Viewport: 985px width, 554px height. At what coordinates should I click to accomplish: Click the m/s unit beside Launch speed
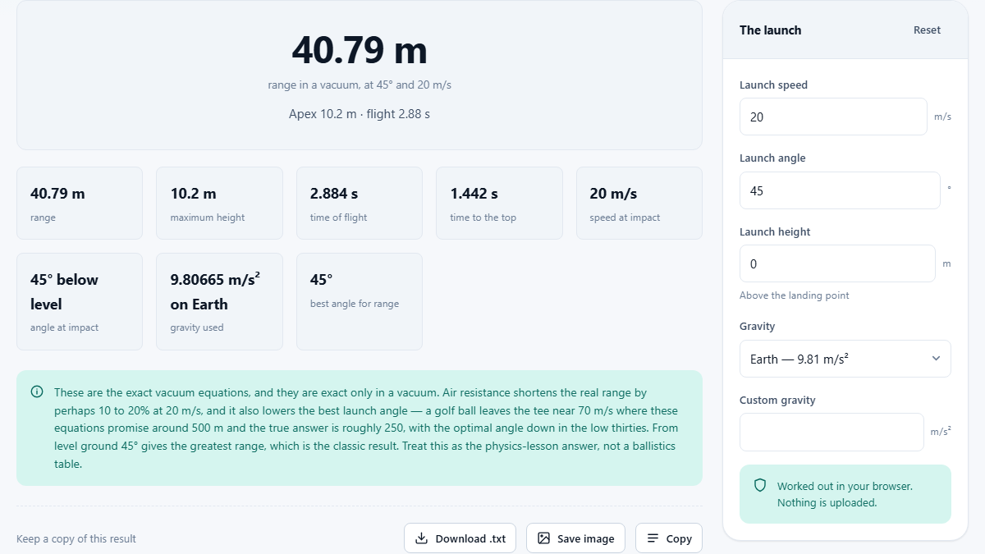(942, 117)
